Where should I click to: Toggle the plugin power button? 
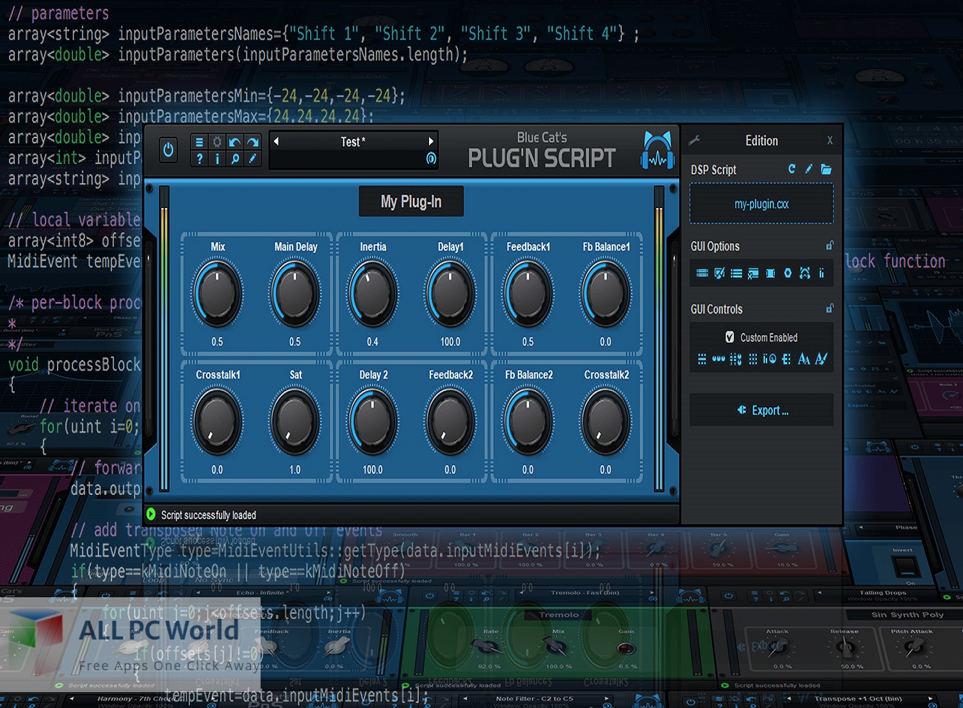(168, 149)
